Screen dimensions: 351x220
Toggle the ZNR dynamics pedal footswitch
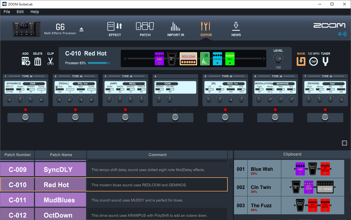[x=25, y=117]
